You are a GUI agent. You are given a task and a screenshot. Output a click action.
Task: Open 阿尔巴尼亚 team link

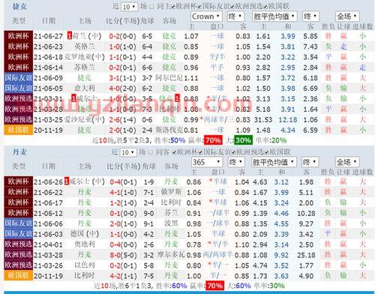[169, 78]
